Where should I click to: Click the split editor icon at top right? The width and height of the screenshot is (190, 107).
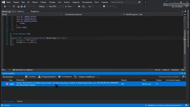click(185, 15)
